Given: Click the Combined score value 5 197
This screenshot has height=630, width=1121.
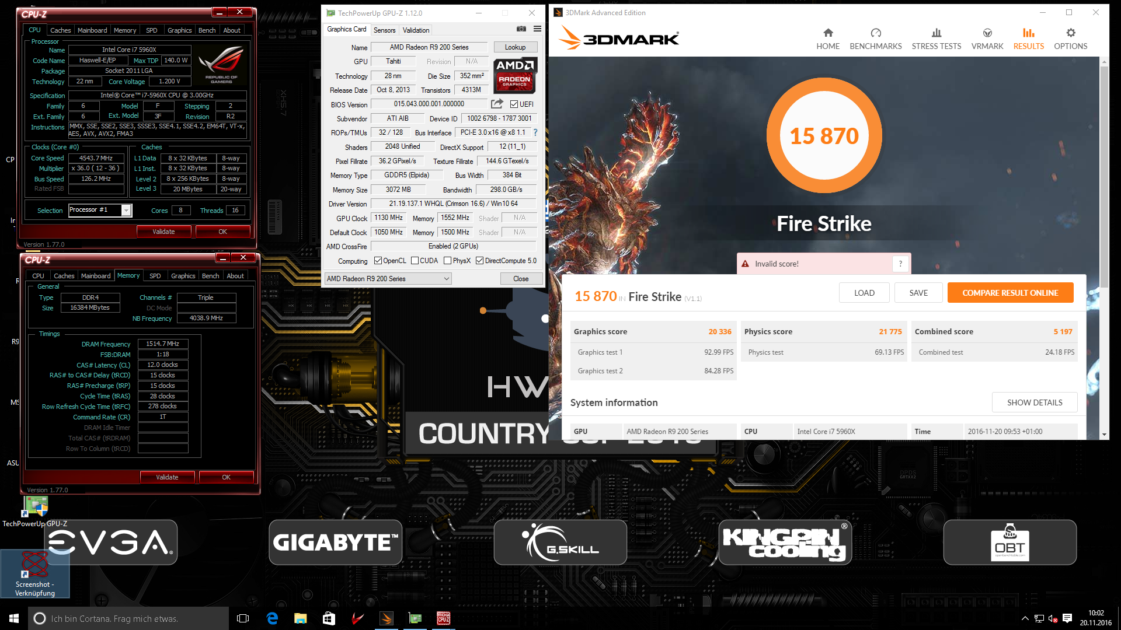Looking at the screenshot, I should click(x=1063, y=331).
